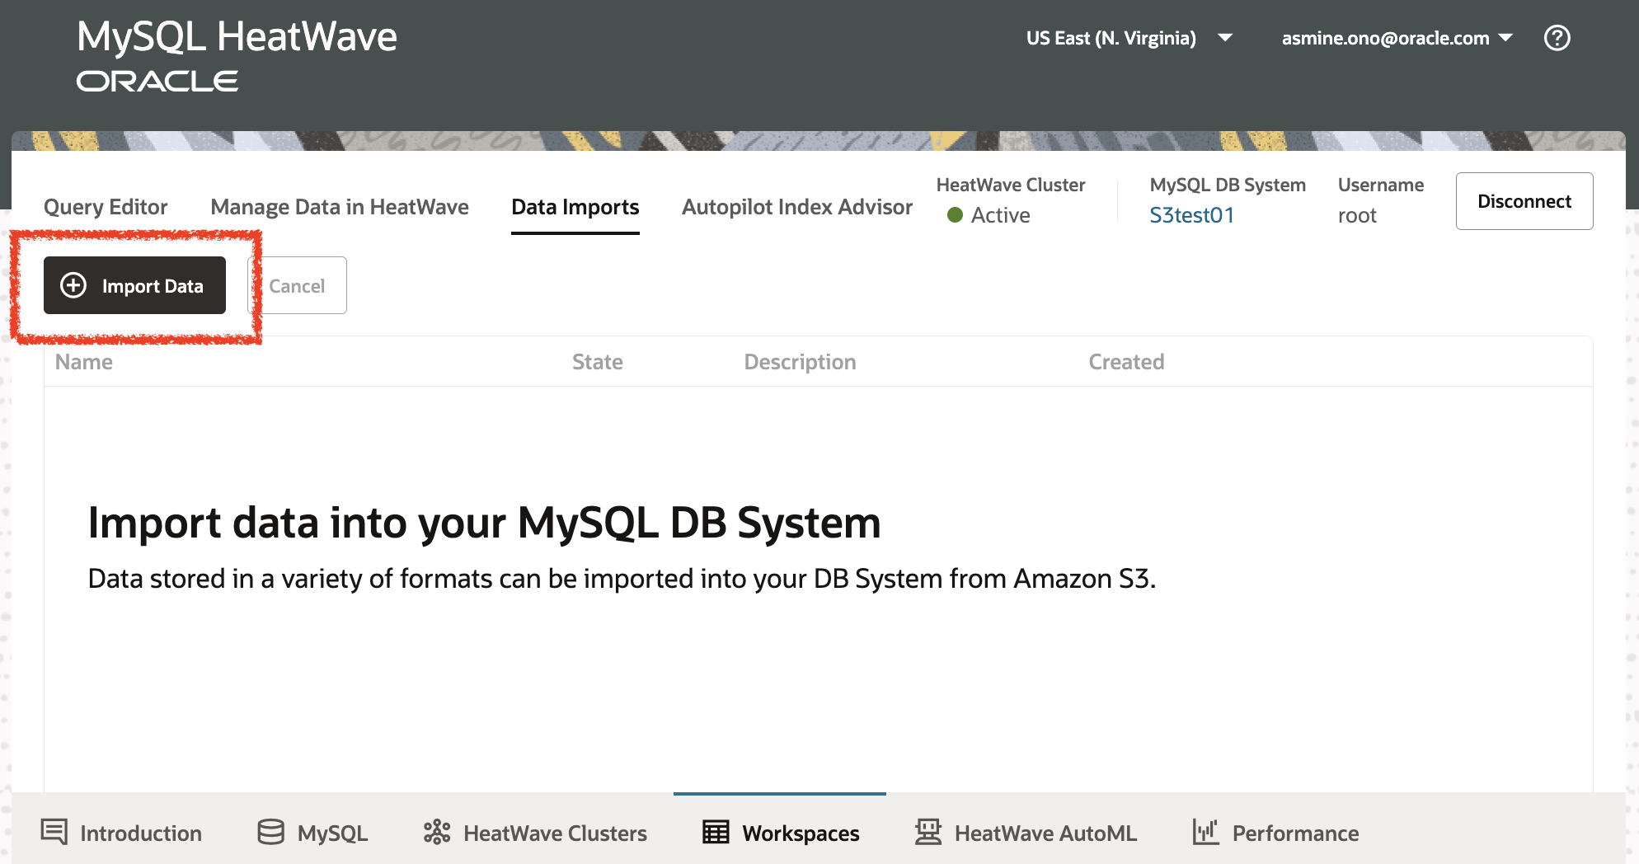This screenshot has width=1639, height=864.
Task: Click the State column header
Action: click(x=598, y=362)
